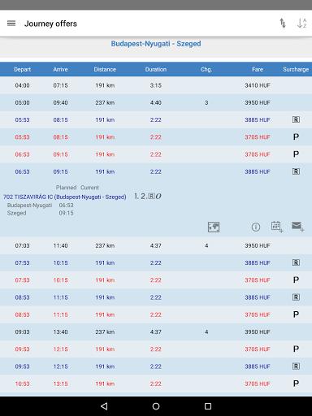Tap R surcharge icon on blue 06:53 row

(296, 171)
